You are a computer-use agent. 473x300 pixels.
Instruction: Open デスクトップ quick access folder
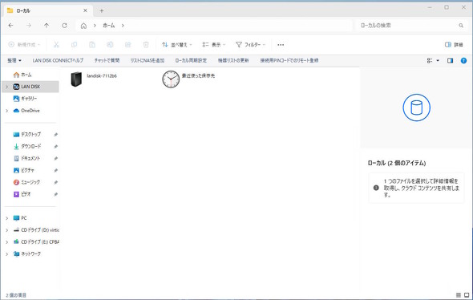pos(30,134)
